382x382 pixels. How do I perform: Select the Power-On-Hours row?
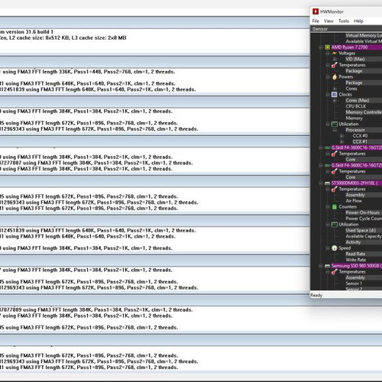363,212
